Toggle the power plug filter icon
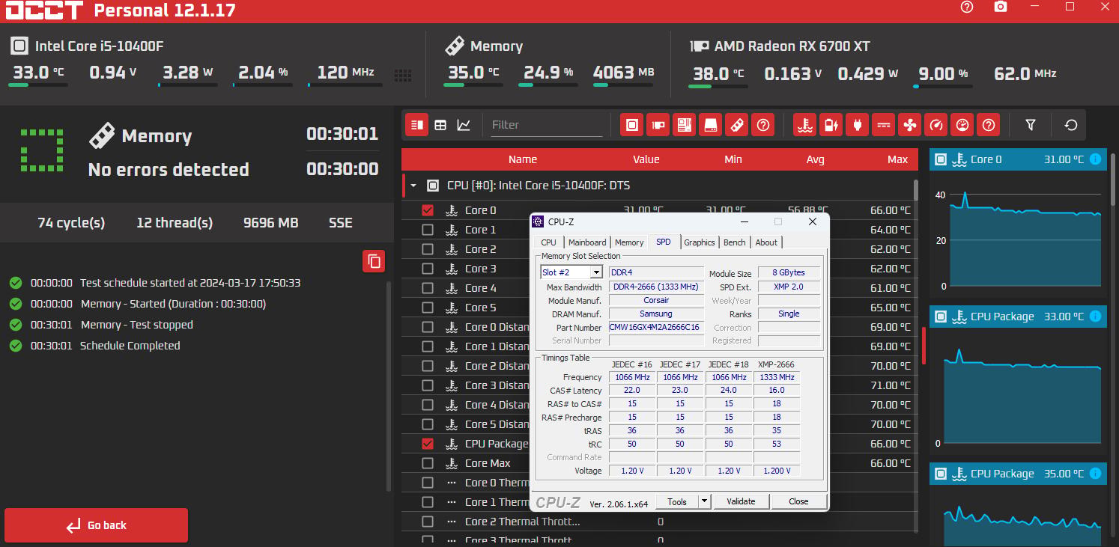The image size is (1119, 547). coord(857,125)
